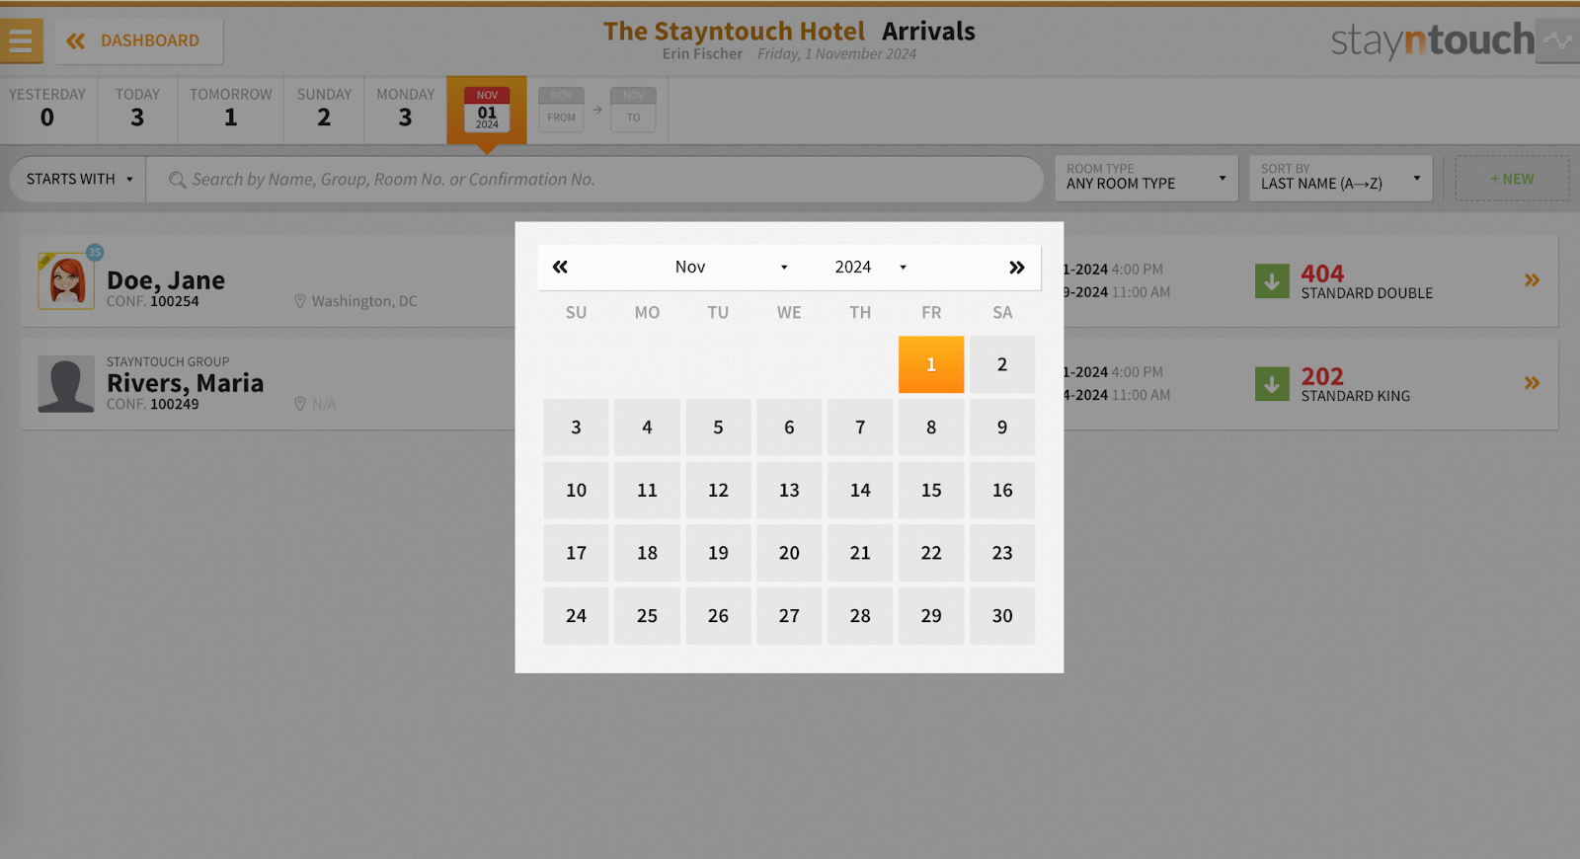Open the Starts With search filter dropdown
The image size is (1580, 859).
click(78, 179)
